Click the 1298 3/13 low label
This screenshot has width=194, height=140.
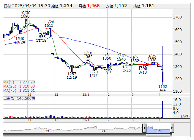143,70
